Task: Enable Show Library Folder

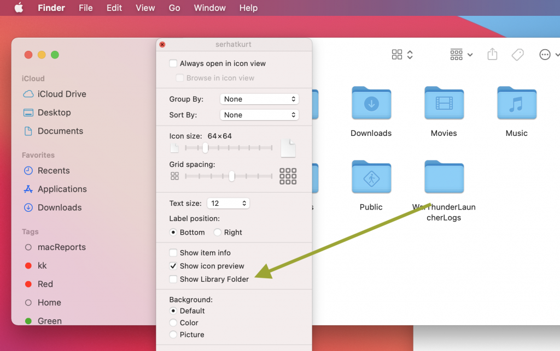Action: pyautogui.click(x=173, y=279)
